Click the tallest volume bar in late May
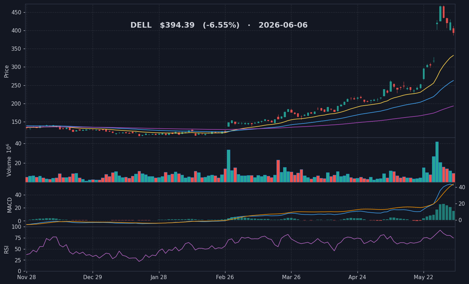This screenshot has height=284, width=469. [x=437, y=162]
